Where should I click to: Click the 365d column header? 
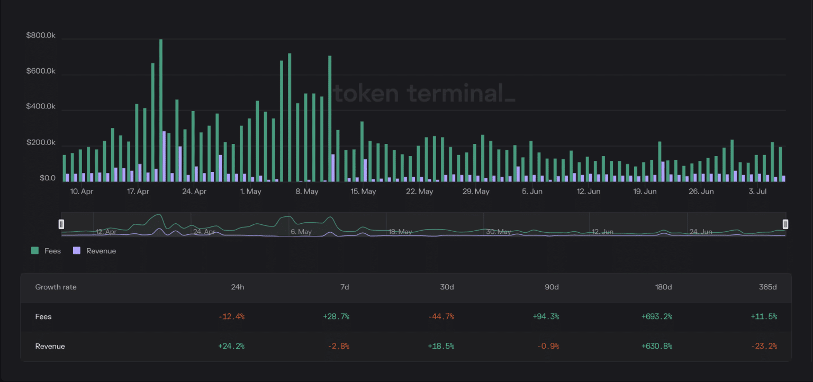click(768, 287)
